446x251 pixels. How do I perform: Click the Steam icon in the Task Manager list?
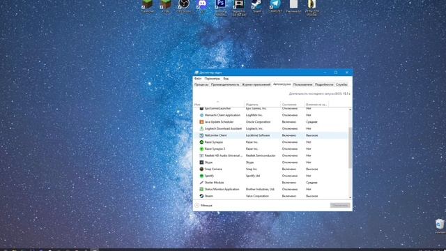point(201,196)
